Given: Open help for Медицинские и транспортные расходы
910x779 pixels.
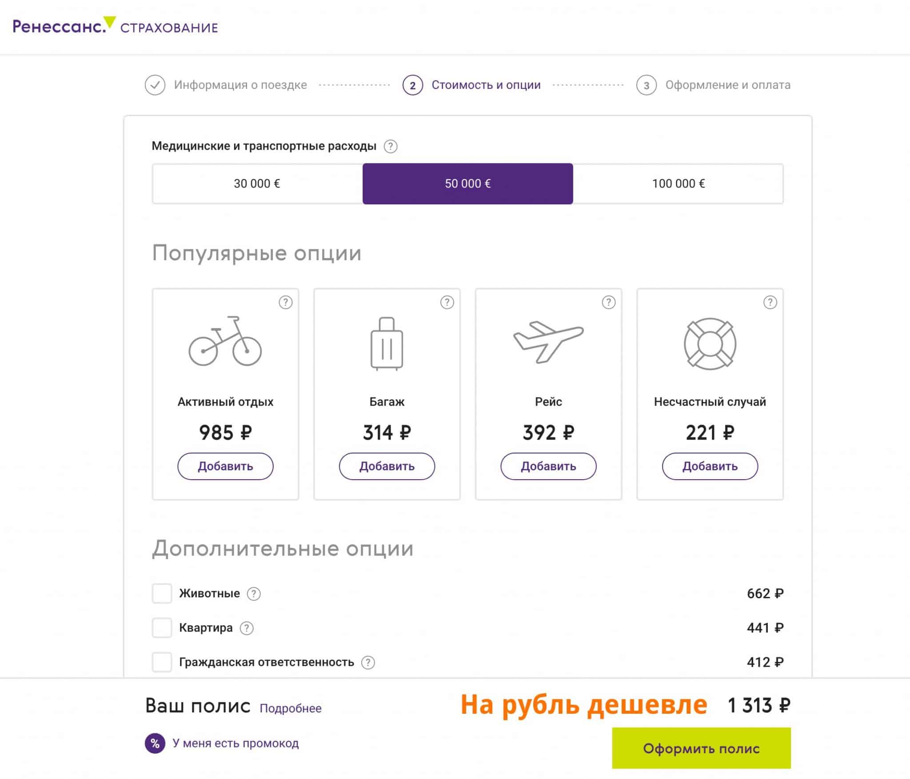Looking at the screenshot, I should (x=391, y=146).
